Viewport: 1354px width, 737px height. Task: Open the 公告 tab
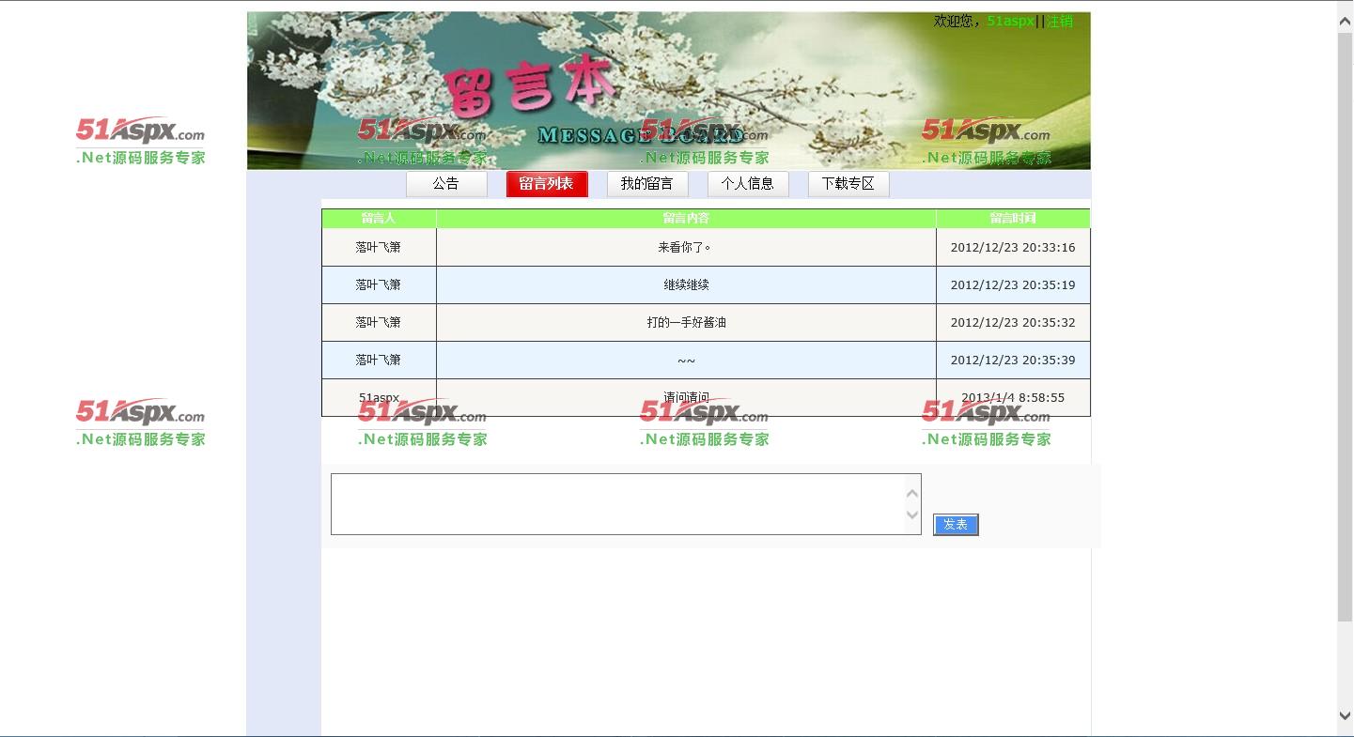[446, 184]
